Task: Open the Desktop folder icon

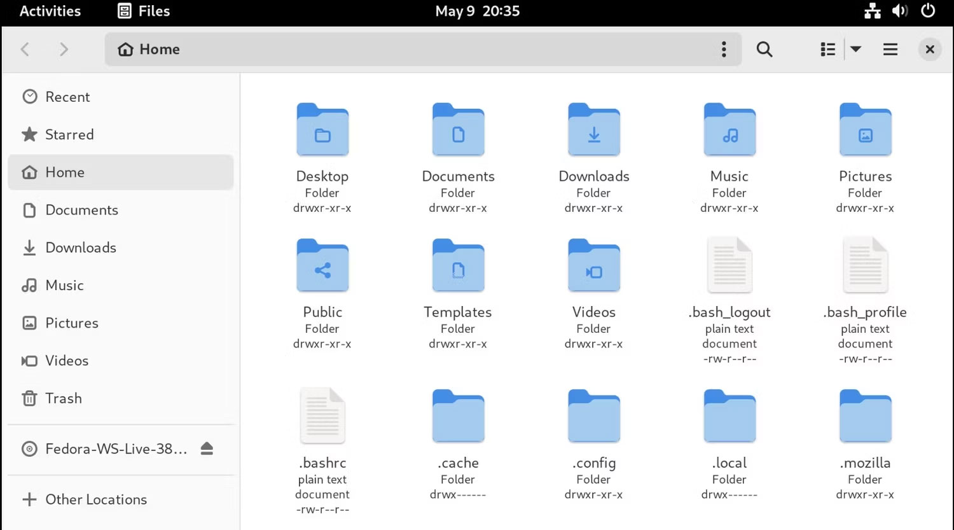Action: coord(322,129)
